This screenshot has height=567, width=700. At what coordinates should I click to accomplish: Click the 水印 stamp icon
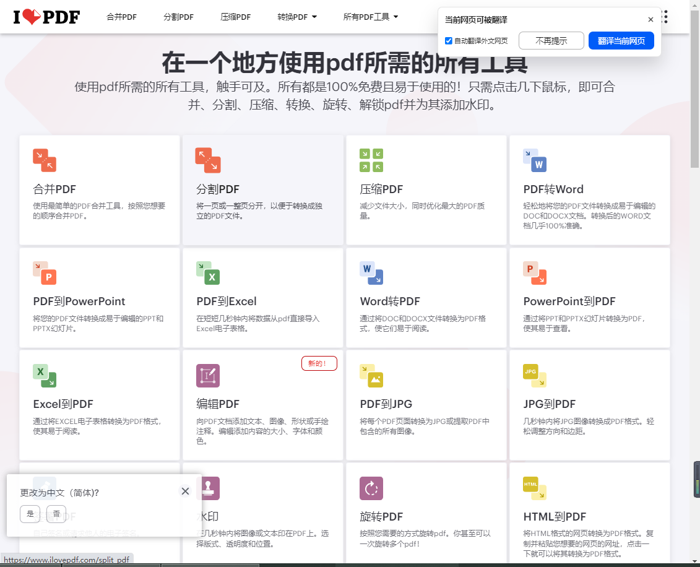[209, 488]
